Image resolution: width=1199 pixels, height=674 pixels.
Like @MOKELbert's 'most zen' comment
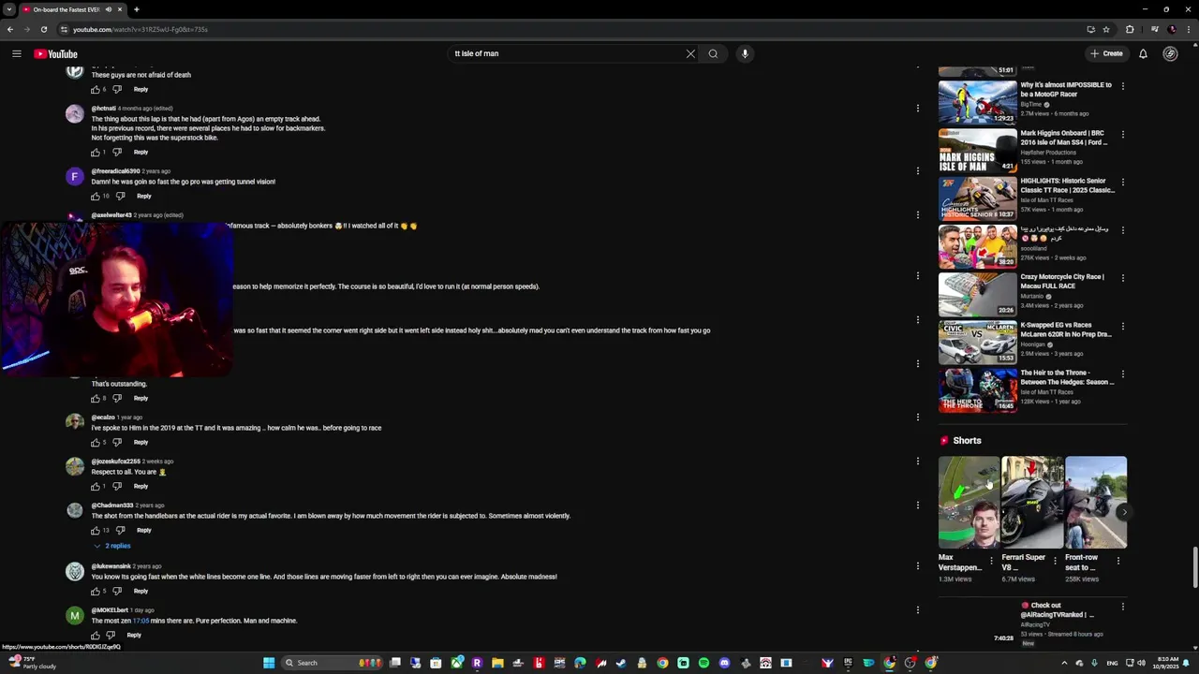coord(95,636)
